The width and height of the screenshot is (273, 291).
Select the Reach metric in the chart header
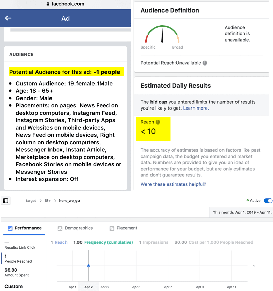(x=59, y=242)
